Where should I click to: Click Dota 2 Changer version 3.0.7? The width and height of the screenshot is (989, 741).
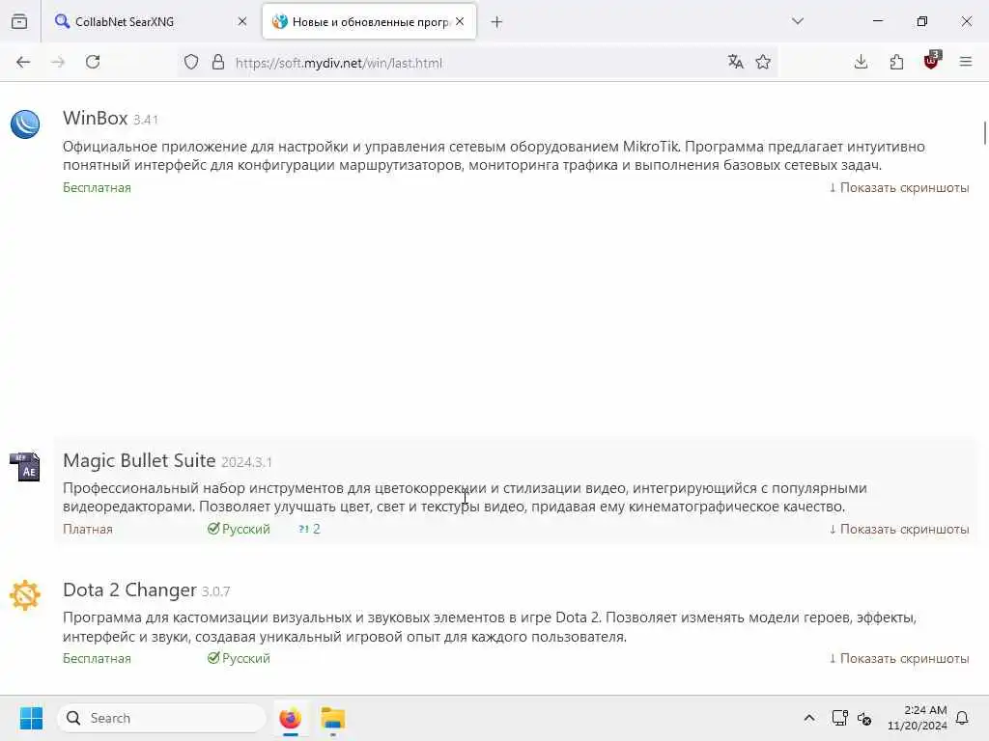[x=215, y=591]
